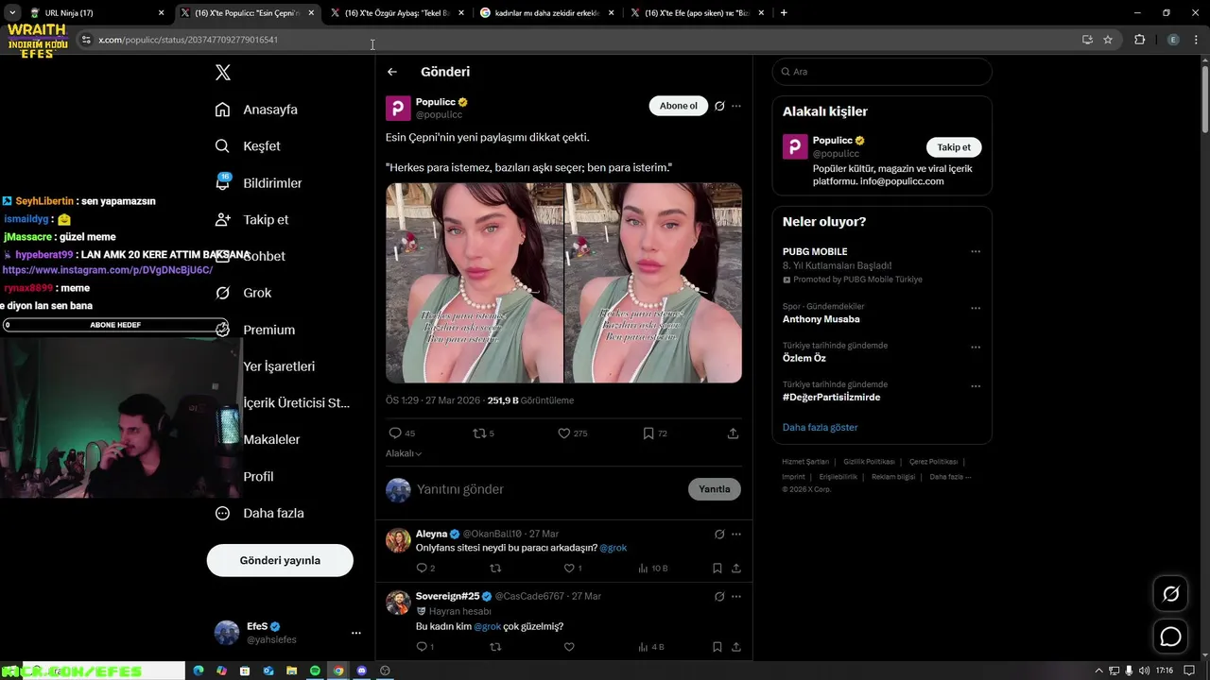1210x680 pixels.
Task: Open options for Özlem Öz trend
Action: [x=976, y=347]
